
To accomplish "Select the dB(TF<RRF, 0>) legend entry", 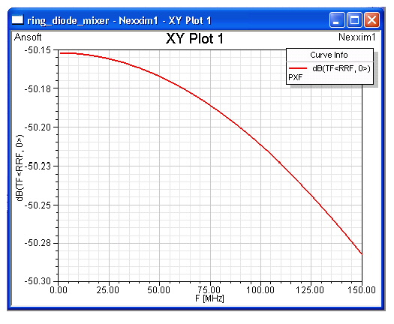I will pos(341,68).
